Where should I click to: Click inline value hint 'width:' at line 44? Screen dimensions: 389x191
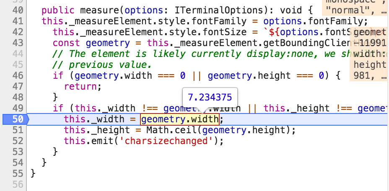point(370,54)
